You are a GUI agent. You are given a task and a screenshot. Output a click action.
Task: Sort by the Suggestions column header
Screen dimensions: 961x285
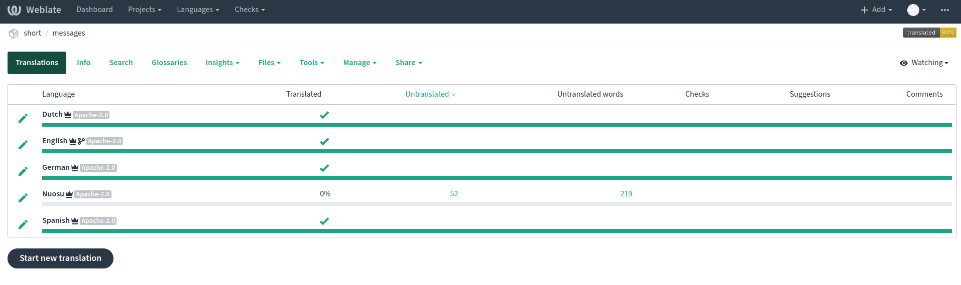click(810, 94)
